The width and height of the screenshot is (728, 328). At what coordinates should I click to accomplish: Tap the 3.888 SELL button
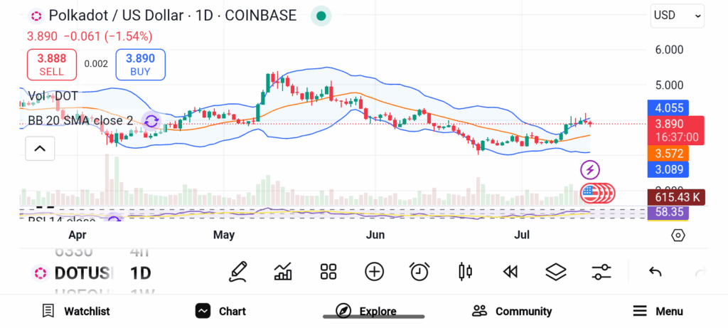51,65
